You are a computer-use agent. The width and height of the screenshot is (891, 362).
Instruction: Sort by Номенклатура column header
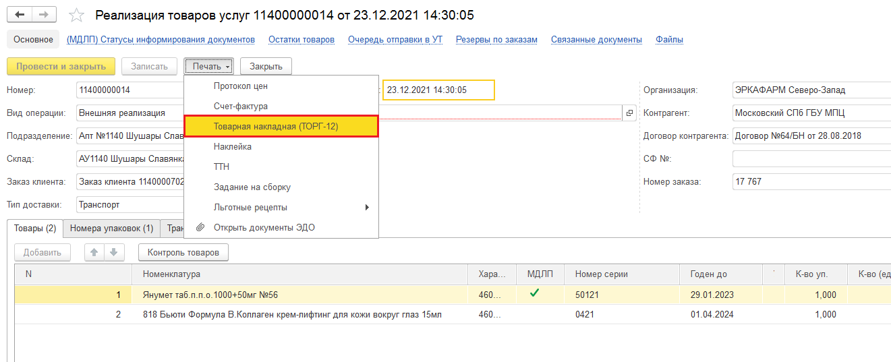click(171, 274)
